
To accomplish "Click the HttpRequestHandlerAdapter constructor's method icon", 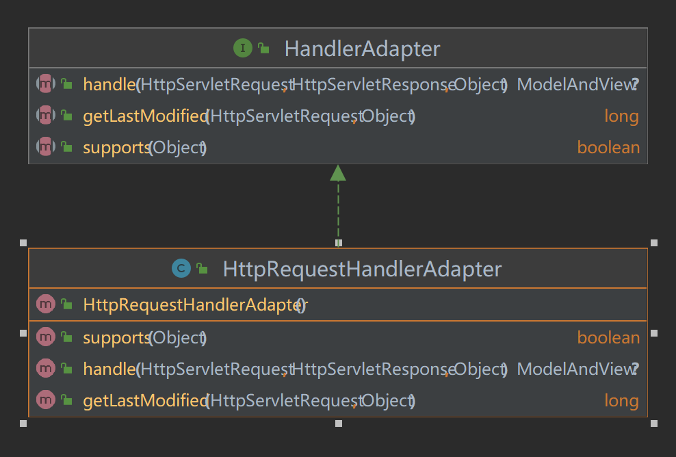I will [45, 304].
